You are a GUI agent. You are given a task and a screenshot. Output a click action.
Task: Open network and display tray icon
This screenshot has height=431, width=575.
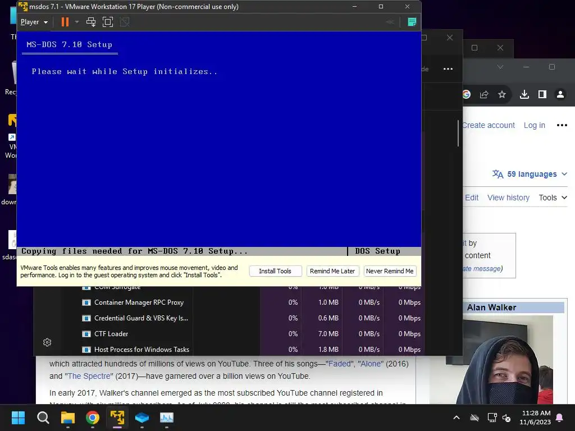492,418
